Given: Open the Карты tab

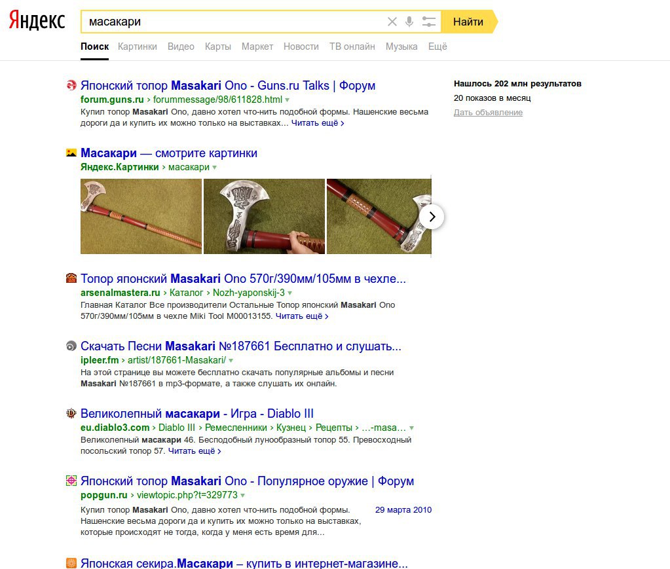Looking at the screenshot, I should pyautogui.click(x=218, y=46).
